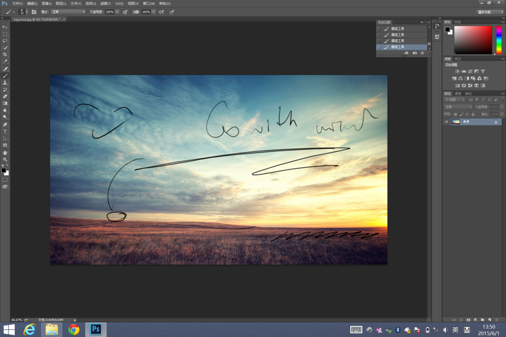Screen dimensions: 506x337
Task: Toggle history brush source for first 画笔工具 state
Action: click(x=379, y=29)
